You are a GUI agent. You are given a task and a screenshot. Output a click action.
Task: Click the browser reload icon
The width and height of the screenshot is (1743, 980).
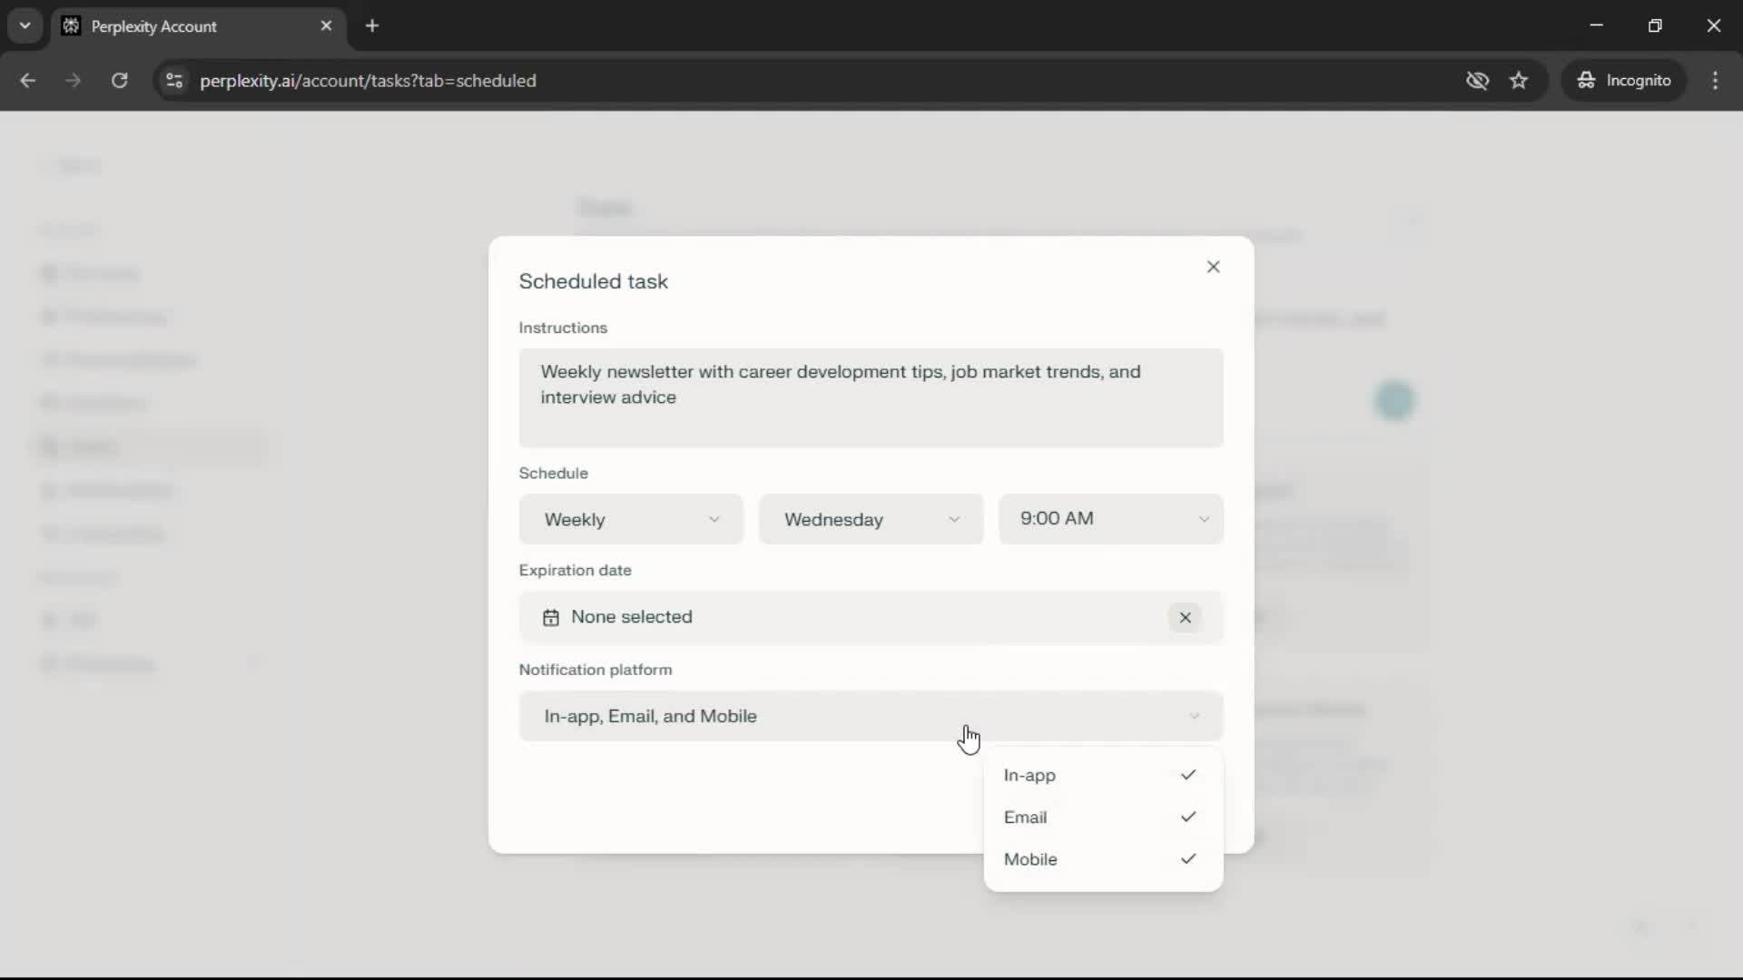tap(119, 81)
